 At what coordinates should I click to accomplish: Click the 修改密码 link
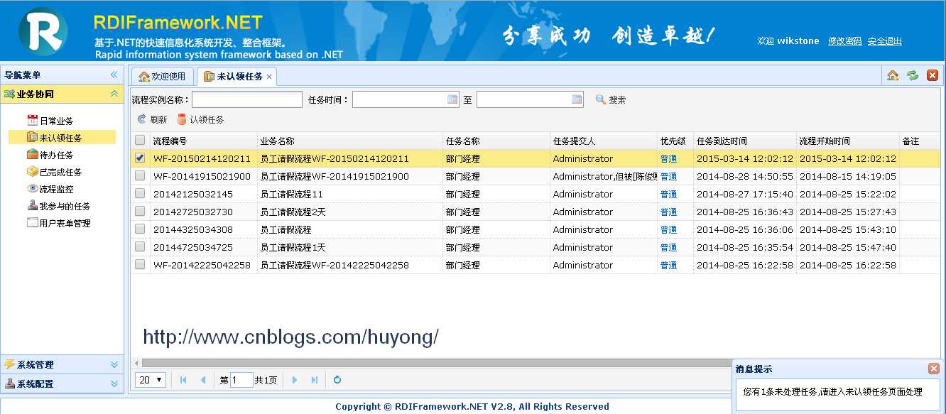[x=844, y=41]
